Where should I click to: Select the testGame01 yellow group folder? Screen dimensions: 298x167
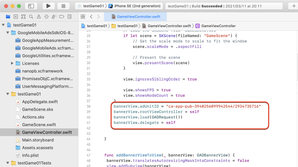[x=29, y=94]
